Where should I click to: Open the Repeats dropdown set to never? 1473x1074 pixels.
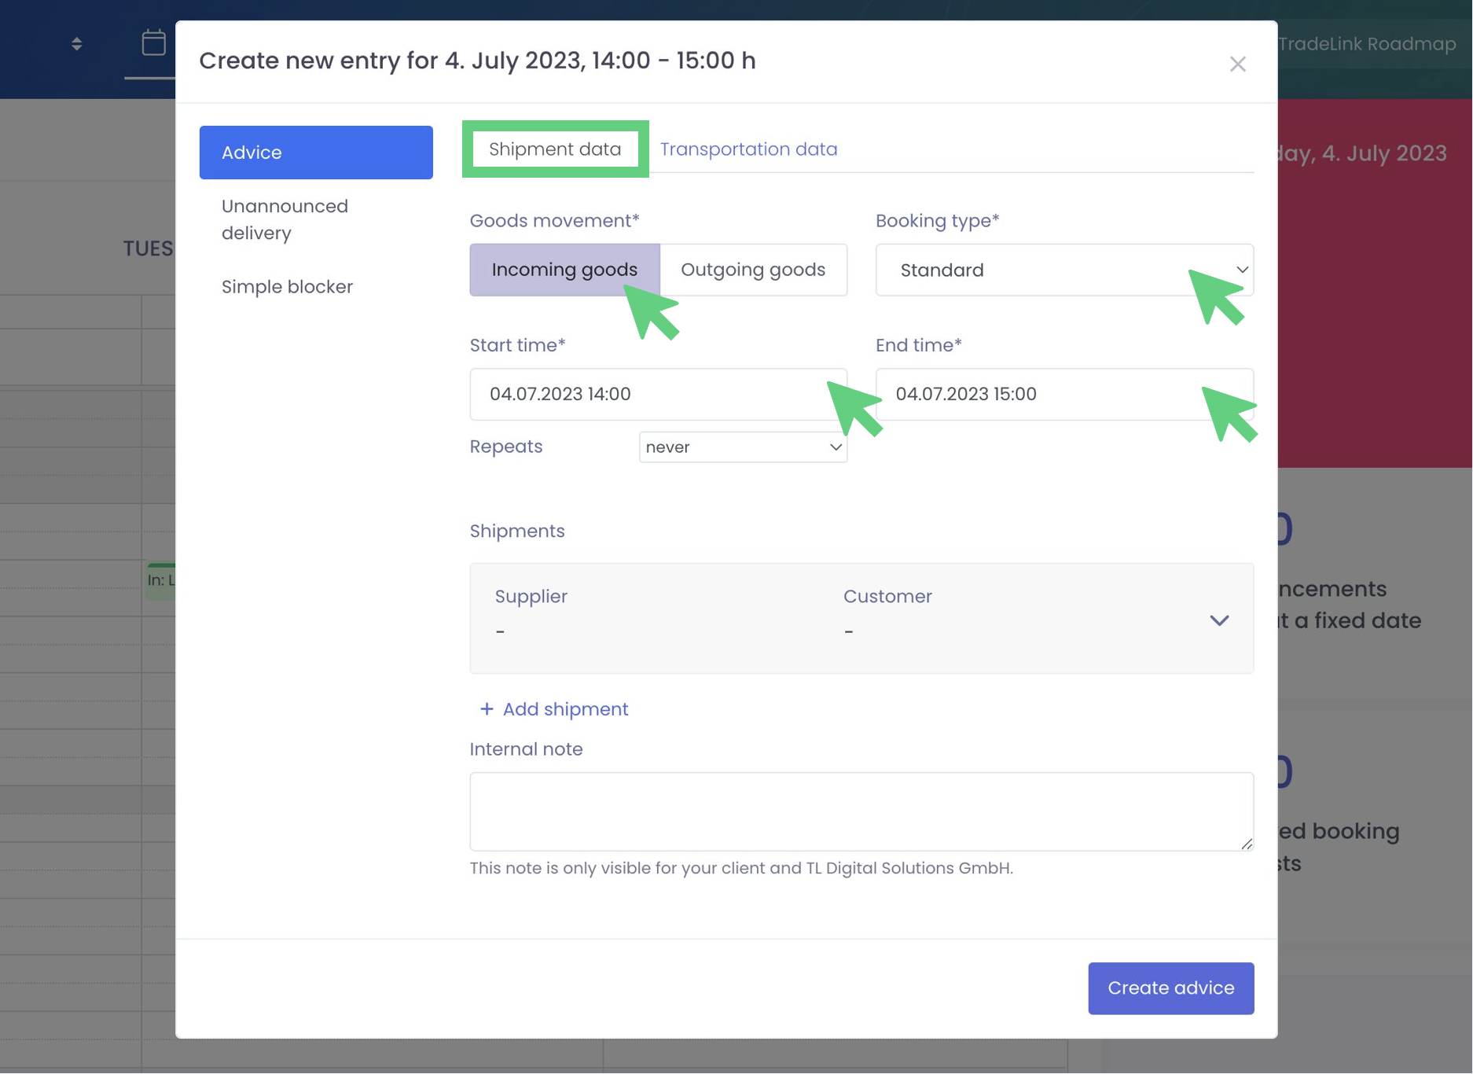742,447
